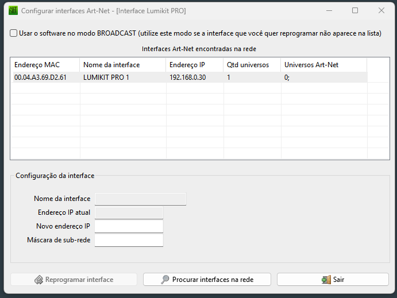Enable the BROADCAST mode checkbox
The image size is (397, 298).
point(13,33)
